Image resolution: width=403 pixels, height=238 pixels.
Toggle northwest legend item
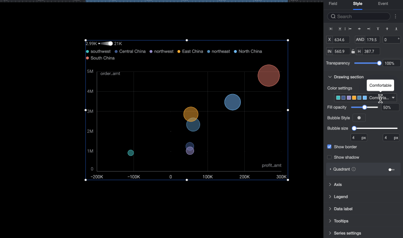tap(161, 52)
